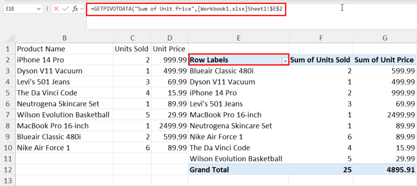The image size is (417, 186).
Task: Select column G header
Action: coord(385,38)
